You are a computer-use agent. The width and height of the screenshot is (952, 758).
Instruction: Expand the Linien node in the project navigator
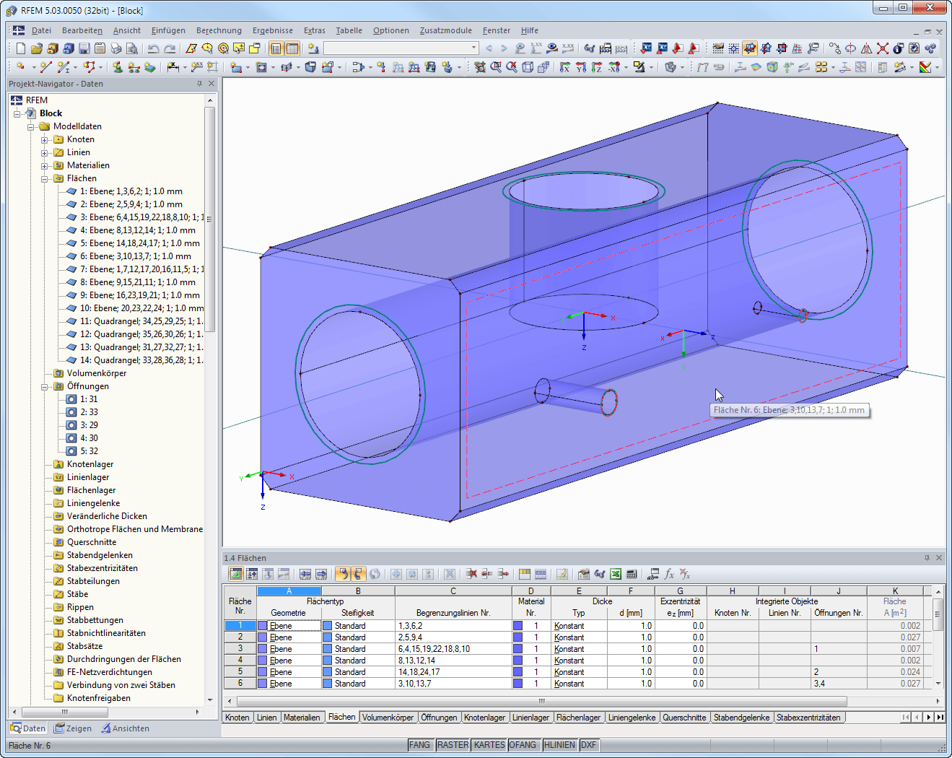point(45,152)
